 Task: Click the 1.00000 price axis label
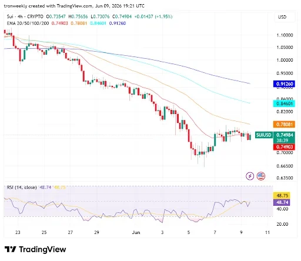pyautogui.click(x=285, y=60)
